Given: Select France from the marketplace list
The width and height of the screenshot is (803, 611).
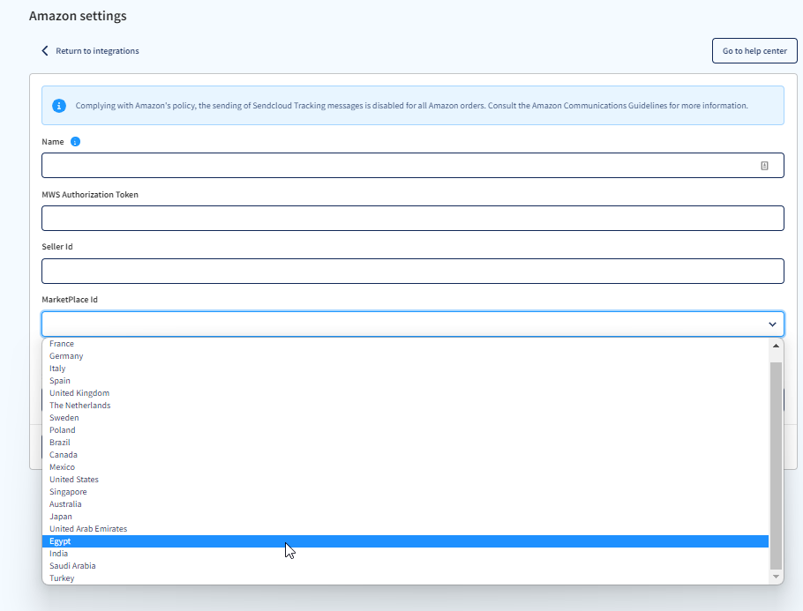Looking at the screenshot, I should coord(406,343).
